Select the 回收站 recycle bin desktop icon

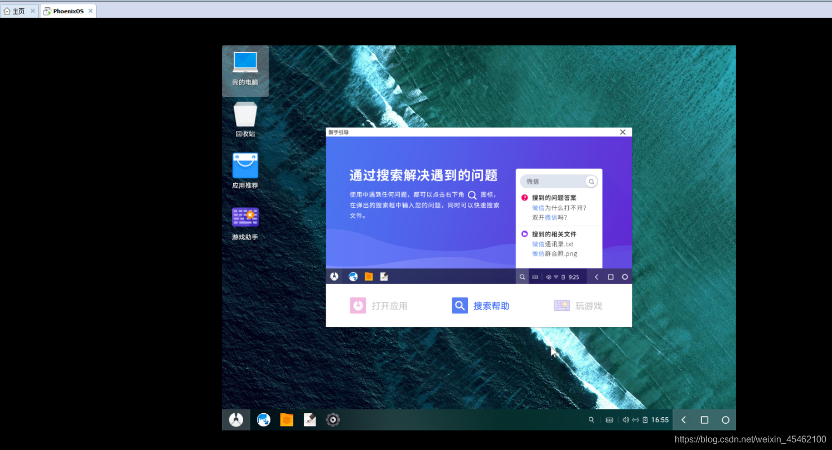pos(245,120)
